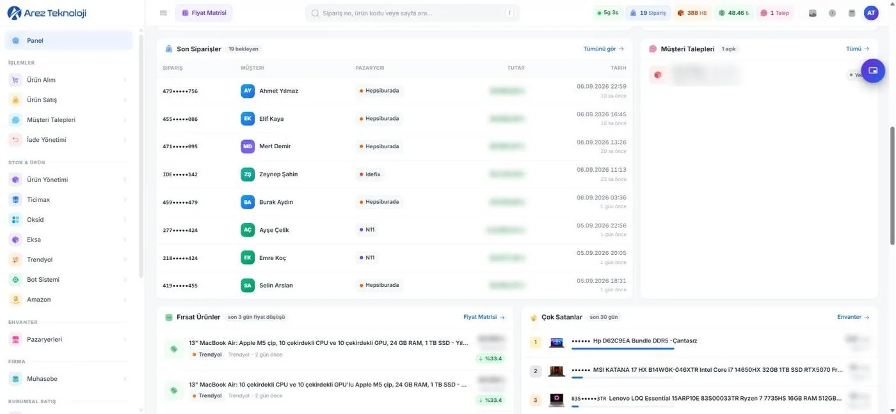Click the tag icon of the first Fırsat product
896x414 pixels.
click(173, 349)
